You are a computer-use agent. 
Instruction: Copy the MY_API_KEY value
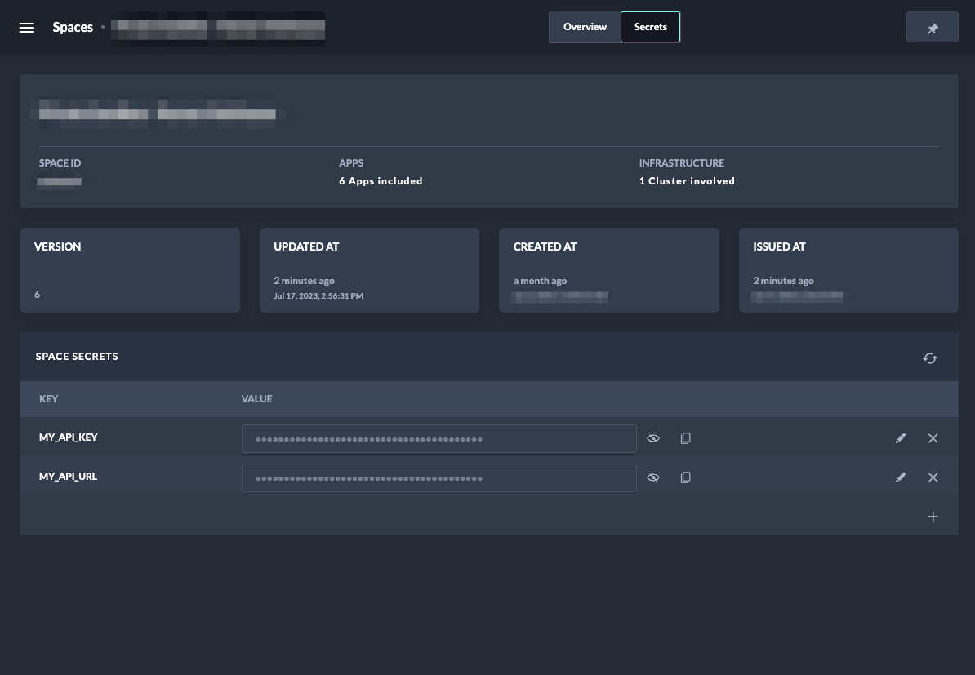click(x=686, y=438)
